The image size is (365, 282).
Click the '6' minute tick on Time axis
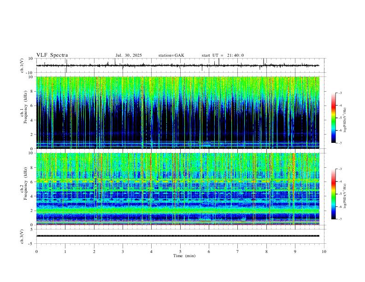pos(209,252)
